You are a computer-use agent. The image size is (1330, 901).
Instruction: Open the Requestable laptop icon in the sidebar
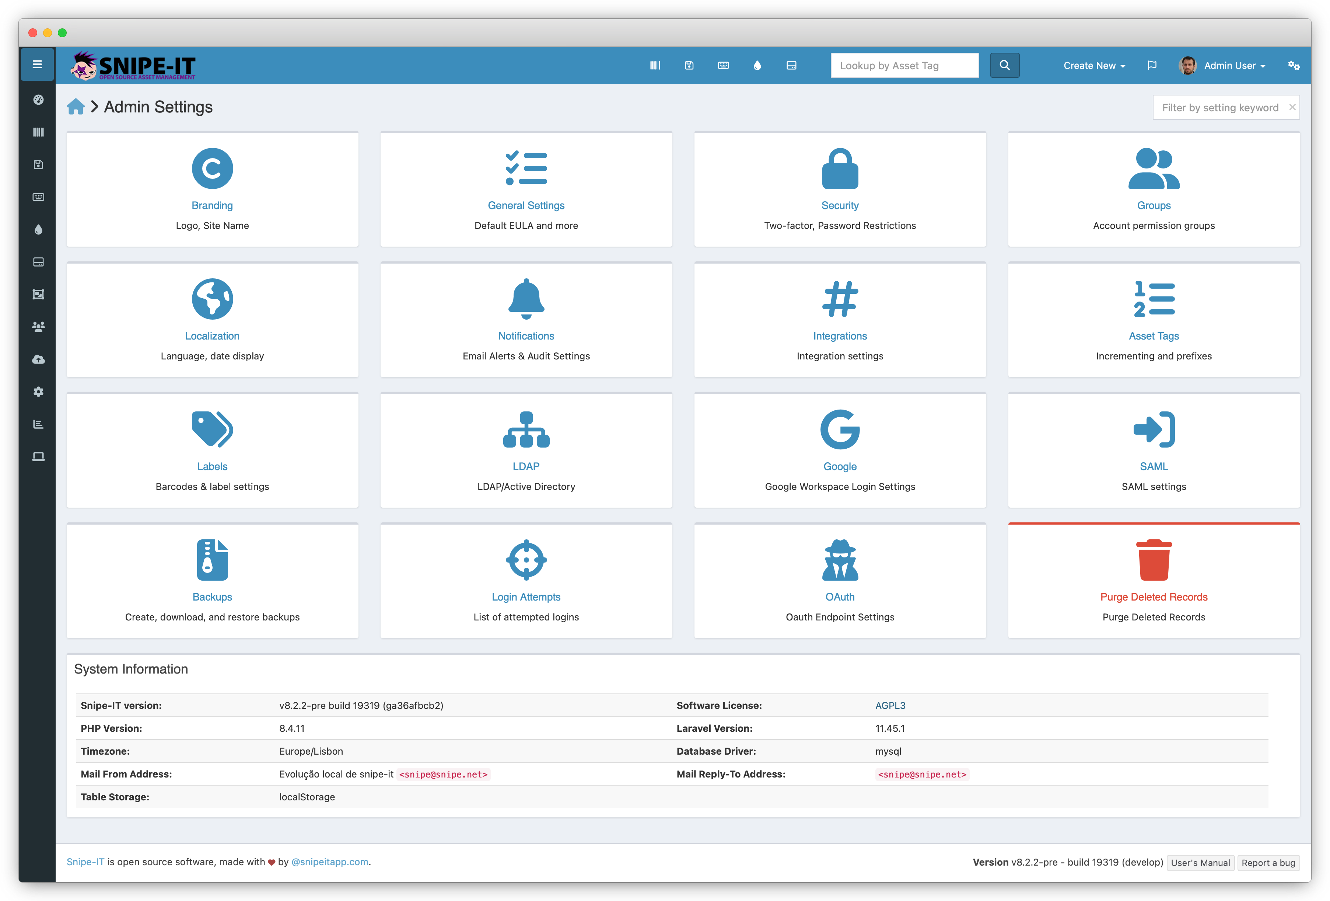point(38,457)
